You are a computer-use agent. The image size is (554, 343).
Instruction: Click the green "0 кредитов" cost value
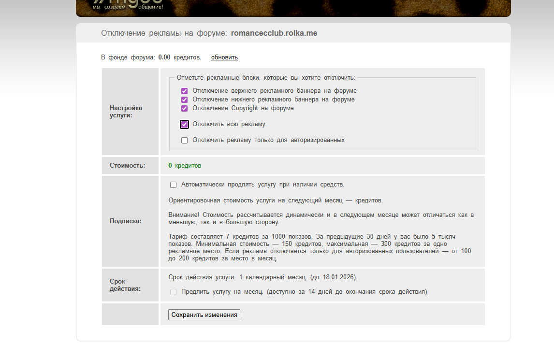(185, 166)
